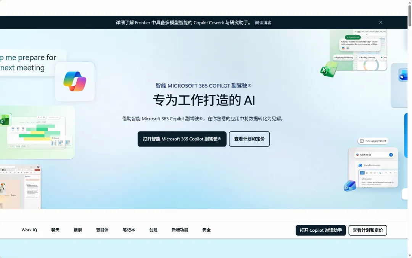Click the Word icon at right edge
The height and width of the screenshot is (258, 412).
click(402, 75)
